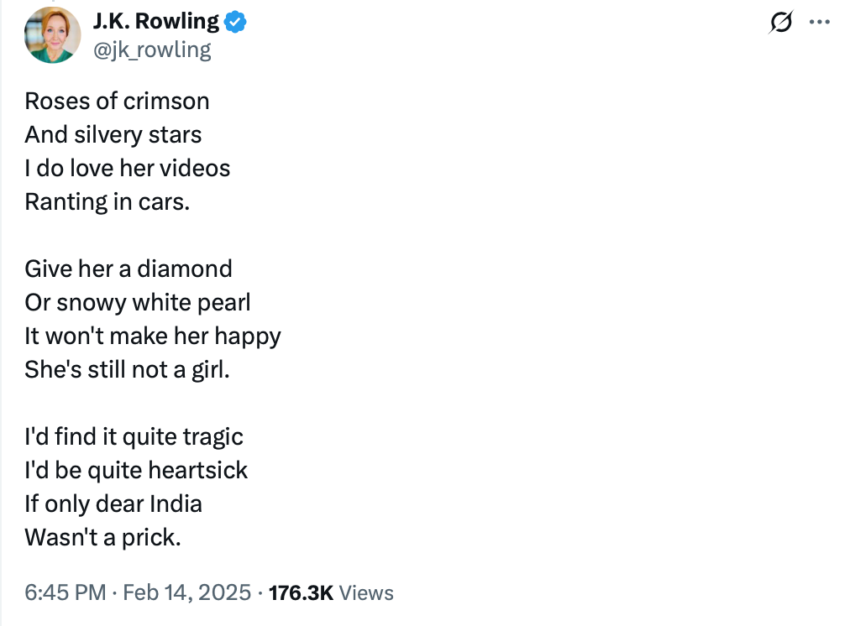Screen dimensions: 855x626
Task: Click the line 'And silvery stars'
Action: pyautogui.click(x=113, y=134)
